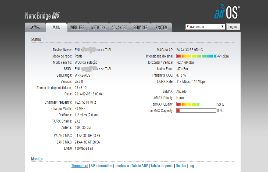This screenshot has height=172, width=268.
Task: Click the Monitor section heading
Action: click(x=37, y=159)
